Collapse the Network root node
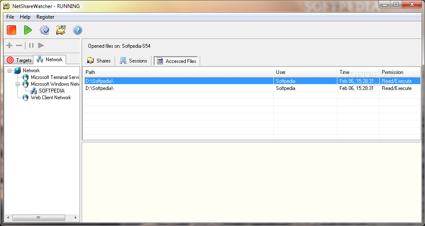The image size is (425, 226). click(x=10, y=71)
